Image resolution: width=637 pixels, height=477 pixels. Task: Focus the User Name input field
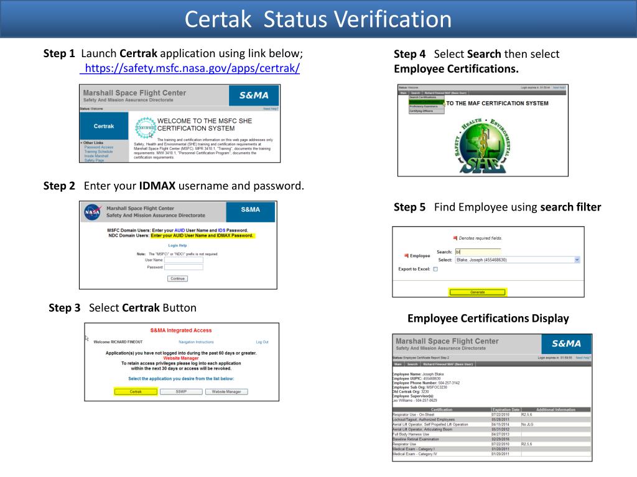184,260
